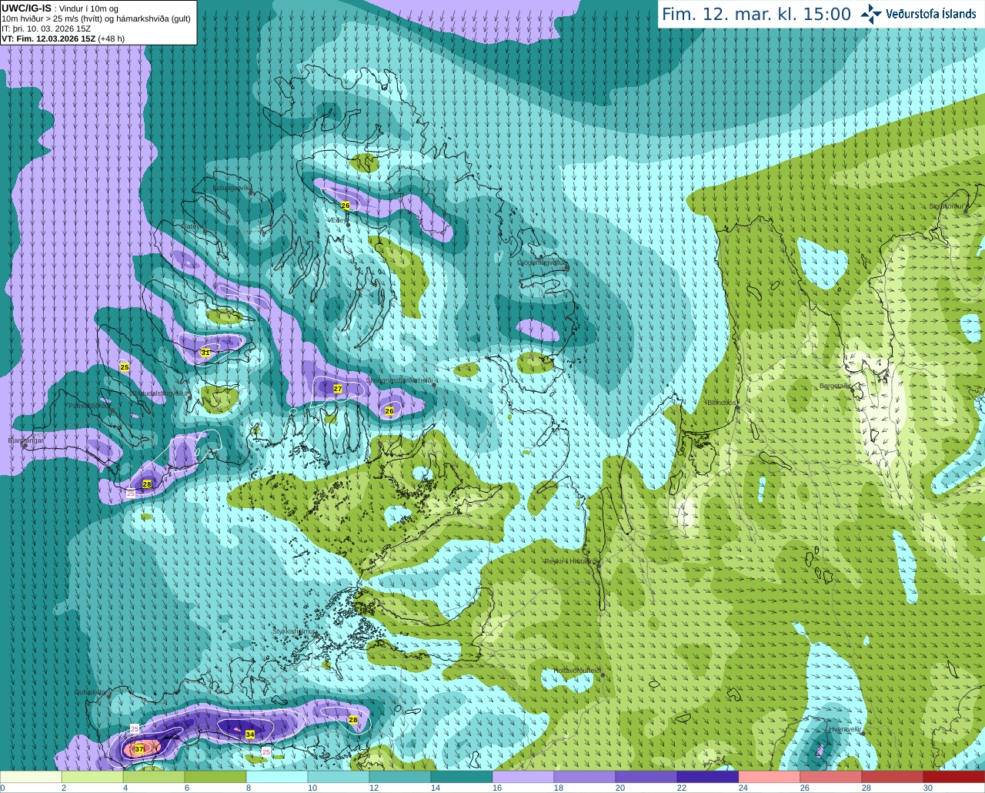Click the yellow 27 gust marker
This screenshot has height=793, width=985.
[x=338, y=389]
